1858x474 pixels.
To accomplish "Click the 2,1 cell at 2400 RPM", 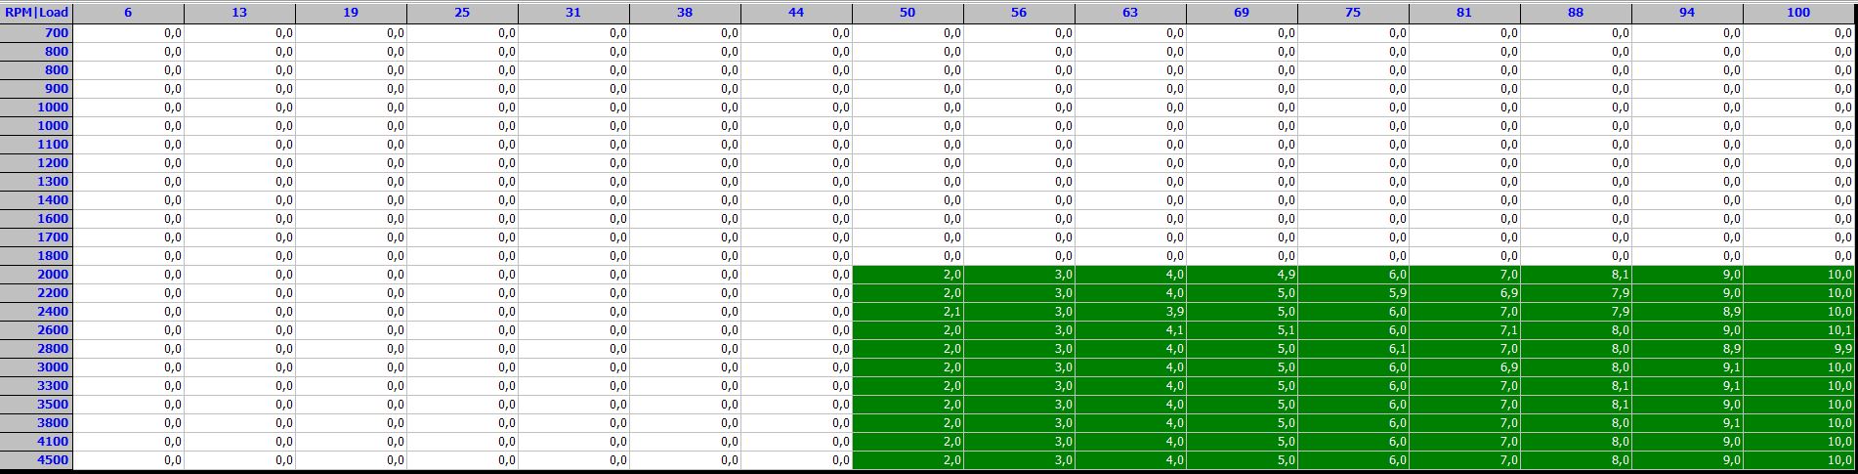I will click(908, 312).
